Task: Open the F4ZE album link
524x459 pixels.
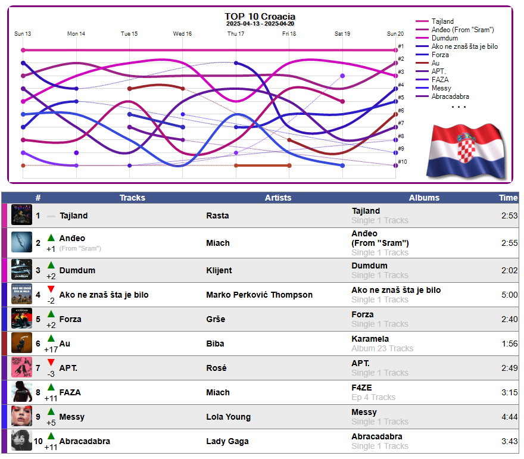Action: (361, 388)
